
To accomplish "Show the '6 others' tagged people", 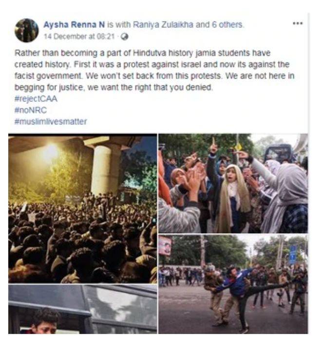I will pyautogui.click(x=227, y=24).
